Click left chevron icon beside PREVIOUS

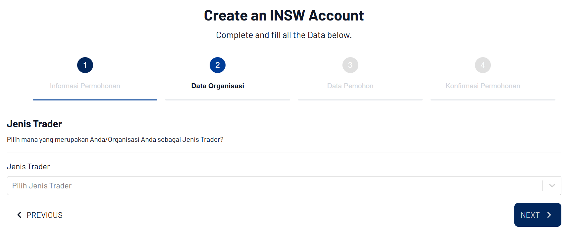pos(19,215)
